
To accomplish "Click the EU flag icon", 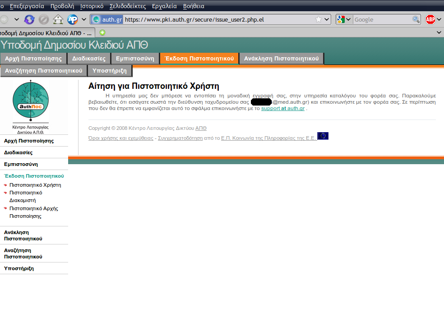I will (x=323, y=136).
